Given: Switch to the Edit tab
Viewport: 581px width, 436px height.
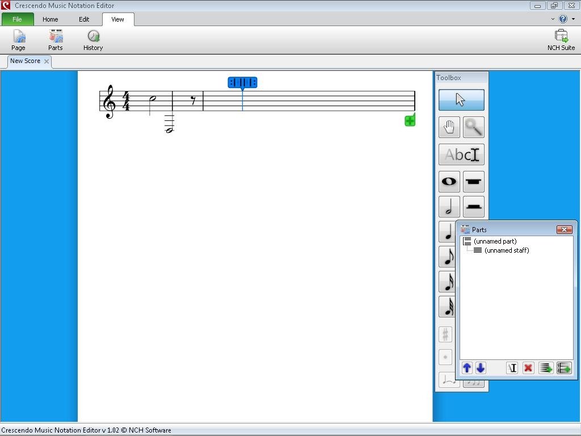Looking at the screenshot, I should tap(84, 19).
